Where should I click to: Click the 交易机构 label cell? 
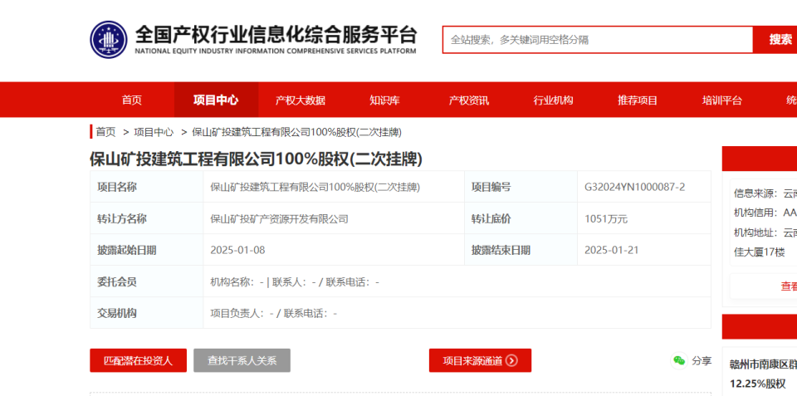pos(146,313)
